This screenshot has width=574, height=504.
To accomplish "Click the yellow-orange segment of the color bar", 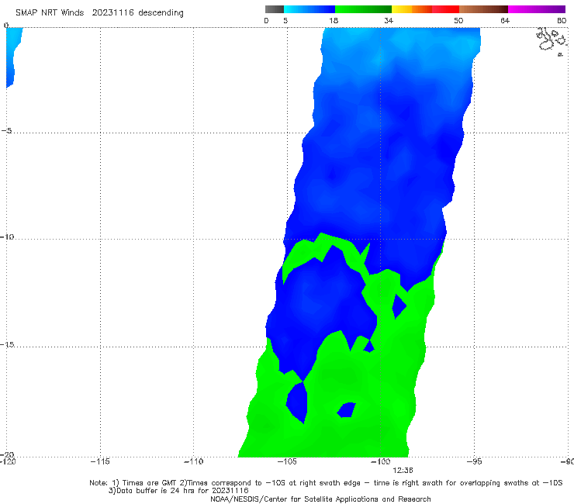I will 412,9.
